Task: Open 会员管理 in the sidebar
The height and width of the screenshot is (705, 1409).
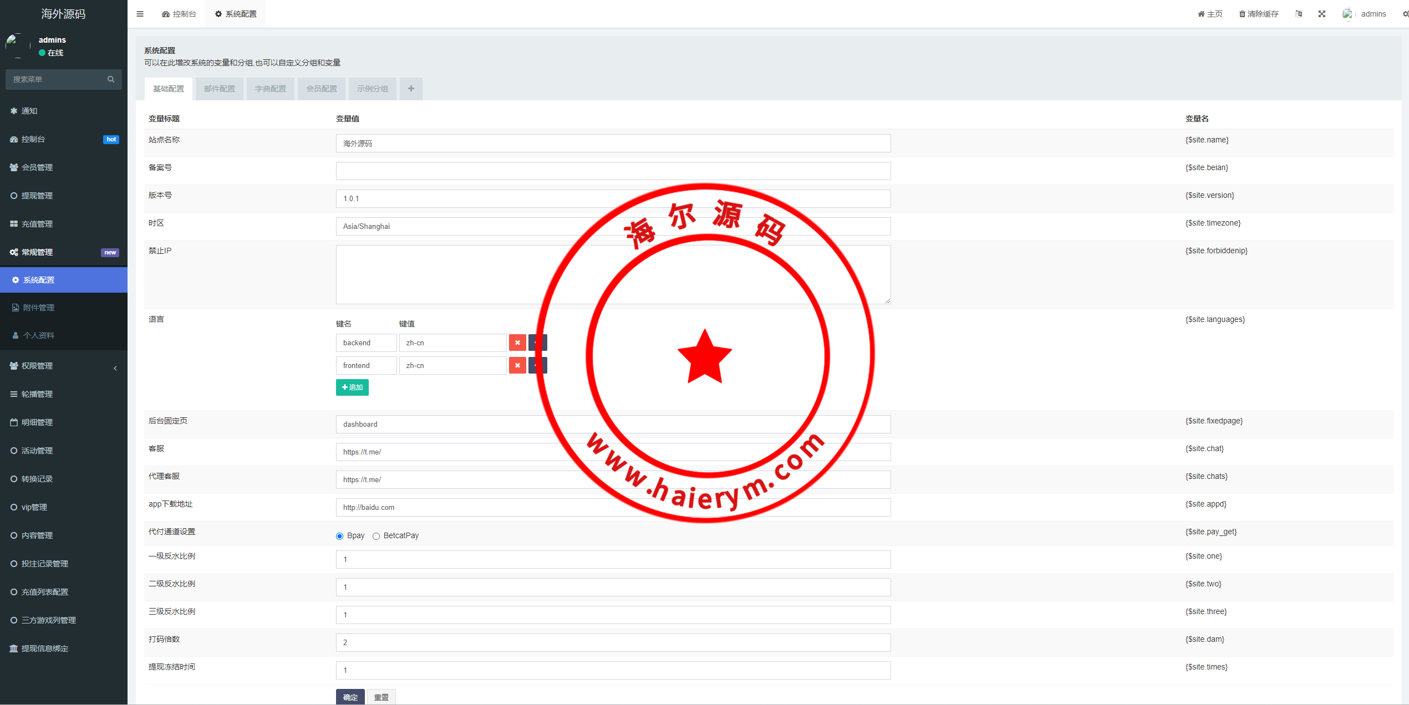Action: pyautogui.click(x=37, y=167)
